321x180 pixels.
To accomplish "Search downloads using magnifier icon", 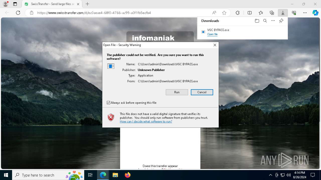I will [x=265, y=21].
